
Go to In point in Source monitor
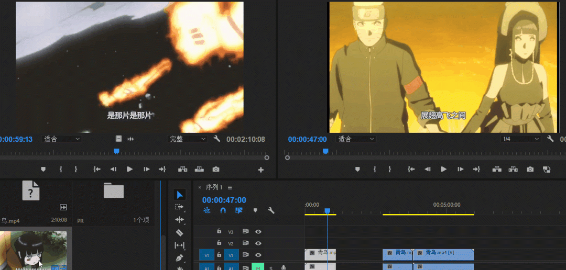(97, 169)
